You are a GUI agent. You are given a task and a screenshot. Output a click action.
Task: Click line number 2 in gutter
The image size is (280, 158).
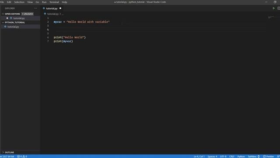(x=48, y=22)
